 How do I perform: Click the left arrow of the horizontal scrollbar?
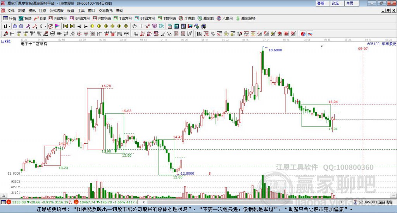pos(144,202)
